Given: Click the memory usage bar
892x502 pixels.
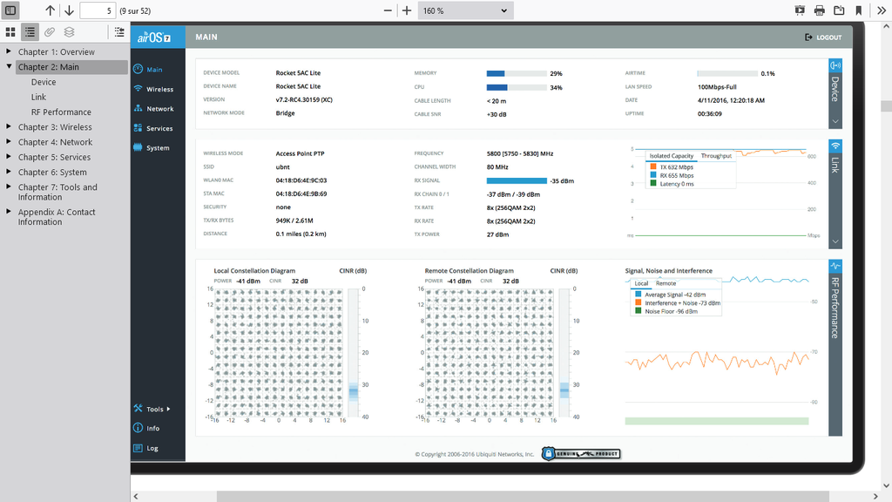Looking at the screenshot, I should 517,73.
